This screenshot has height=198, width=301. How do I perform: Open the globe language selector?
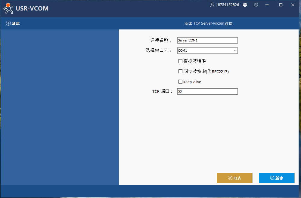coord(245,5)
